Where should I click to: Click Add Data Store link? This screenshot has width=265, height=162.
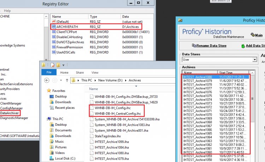255,46
